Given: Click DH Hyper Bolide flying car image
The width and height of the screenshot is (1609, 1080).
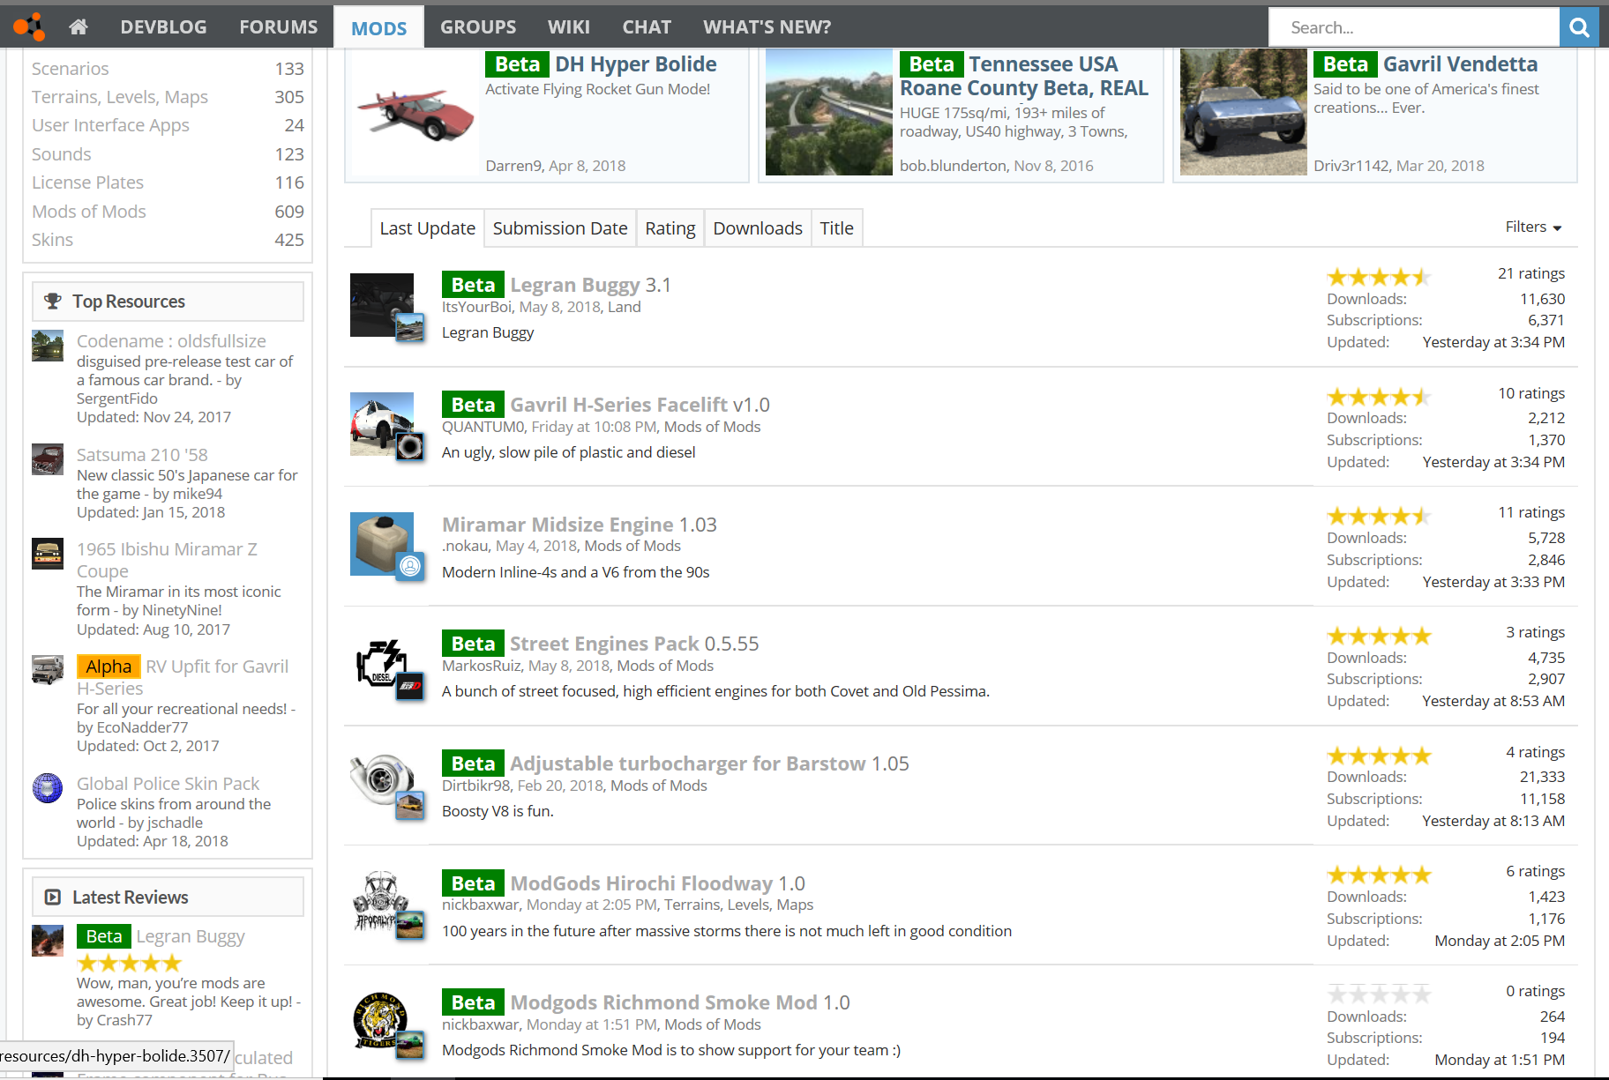Looking at the screenshot, I should point(415,112).
